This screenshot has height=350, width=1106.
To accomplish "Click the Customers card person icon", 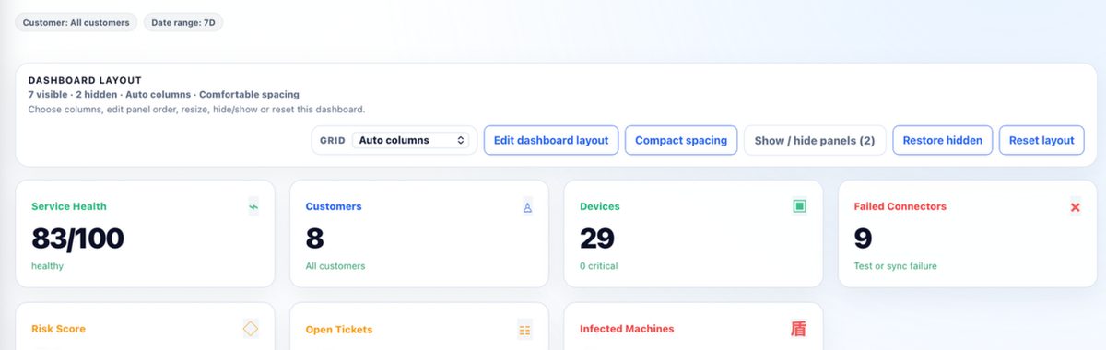I will (x=527, y=207).
